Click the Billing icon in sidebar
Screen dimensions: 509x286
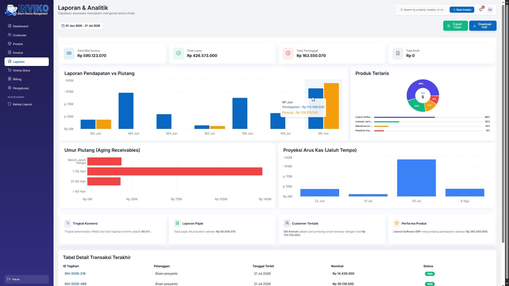10,79
